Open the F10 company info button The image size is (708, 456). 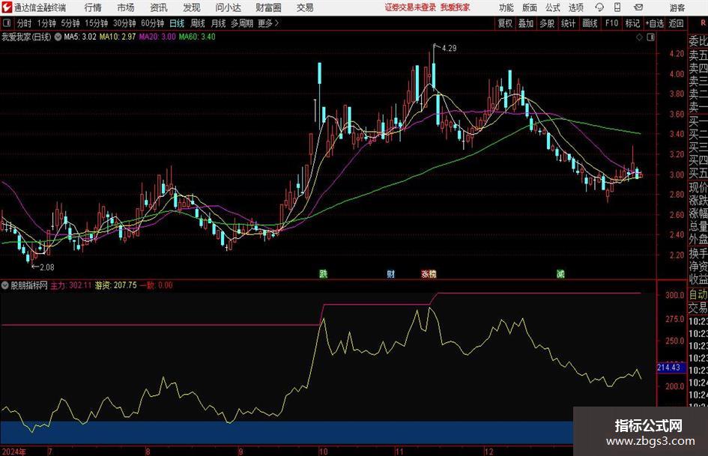point(611,23)
